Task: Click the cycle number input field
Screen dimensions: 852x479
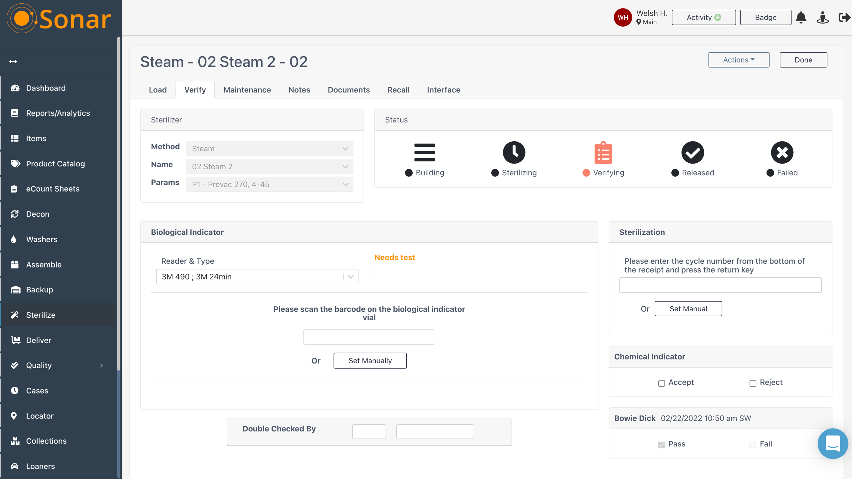Action: [x=720, y=285]
